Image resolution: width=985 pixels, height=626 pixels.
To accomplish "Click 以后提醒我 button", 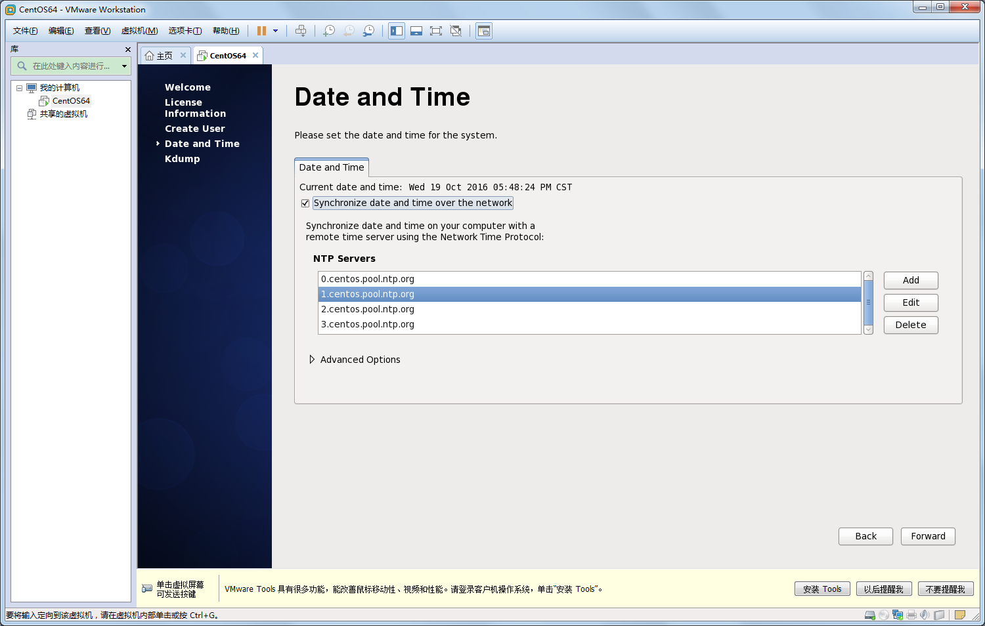I will pos(884,589).
